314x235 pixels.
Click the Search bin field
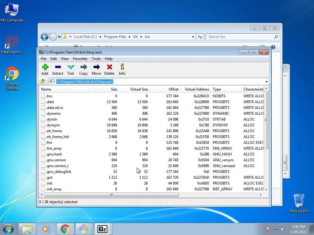pyautogui.click(x=243, y=37)
